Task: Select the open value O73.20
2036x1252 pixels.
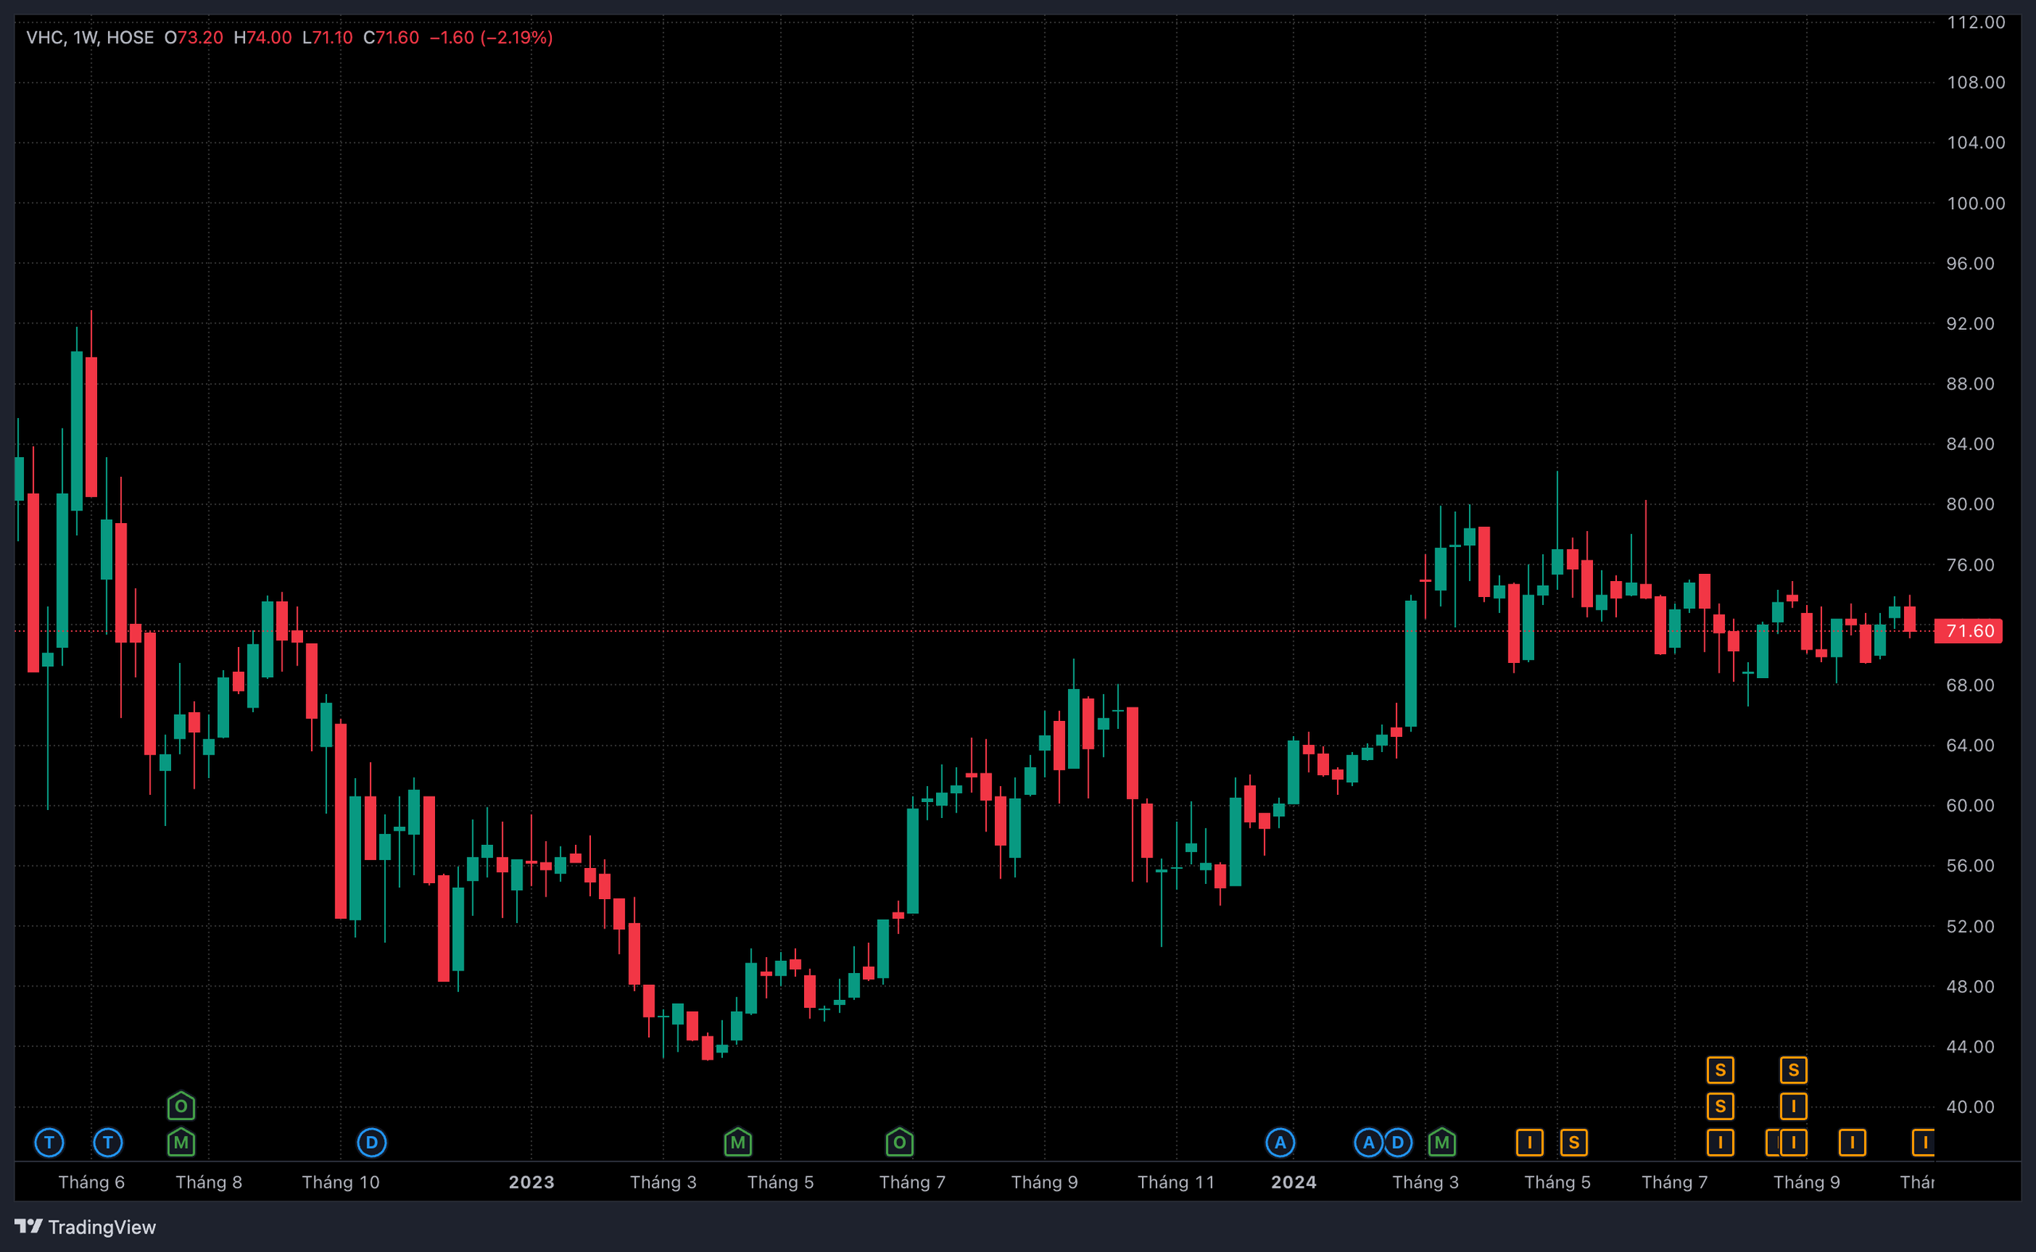Action: pos(194,37)
